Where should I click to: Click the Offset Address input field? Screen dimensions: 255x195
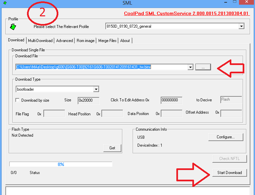(231, 113)
